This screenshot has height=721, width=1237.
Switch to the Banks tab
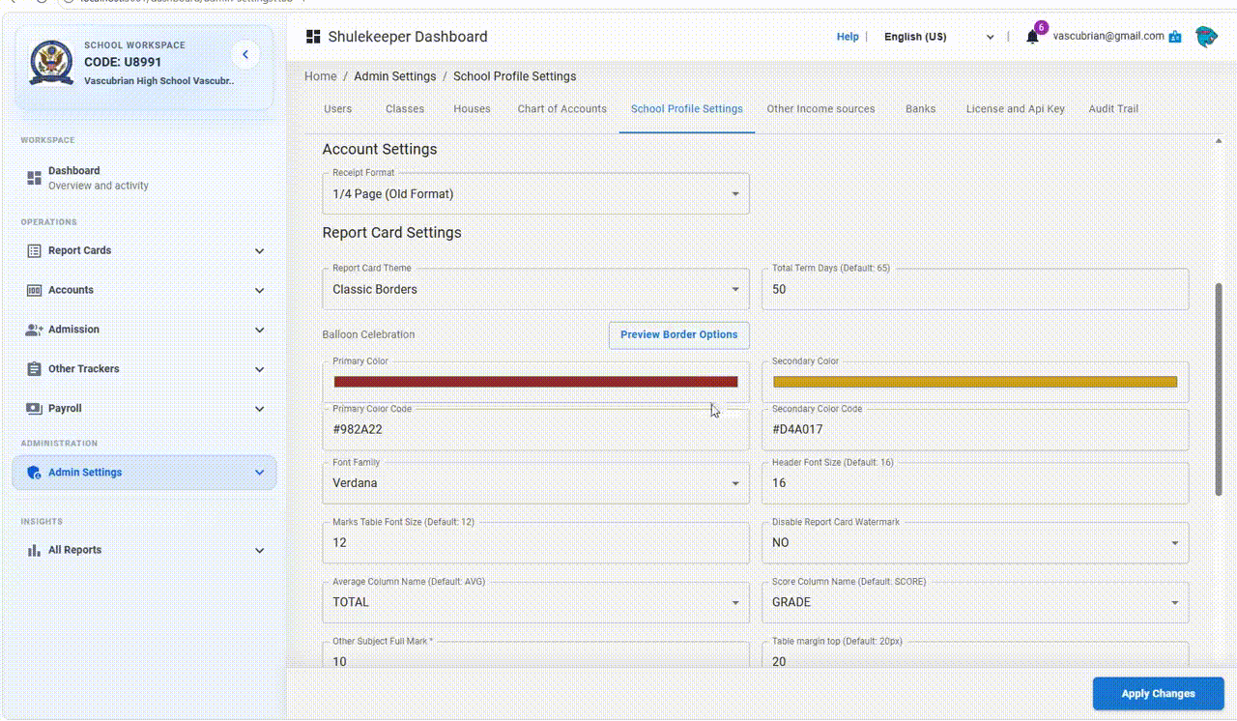click(920, 109)
